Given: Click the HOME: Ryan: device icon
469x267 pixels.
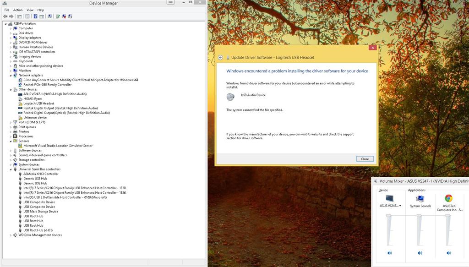Looking at the screenshot, I should coord(20,98).
